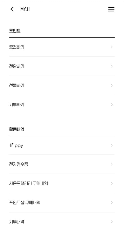This screenshot has width=124, height=231.
Task: Go back using the left arrow icon
Action: pyautogui.click(x=12, y=9)
